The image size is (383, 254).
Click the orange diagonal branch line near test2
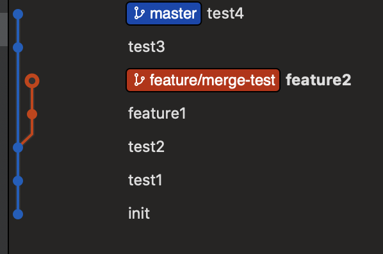pyautogui.click(x=27, y=139)
